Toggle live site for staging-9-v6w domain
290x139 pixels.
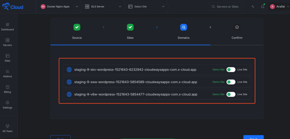click(231, 94)
